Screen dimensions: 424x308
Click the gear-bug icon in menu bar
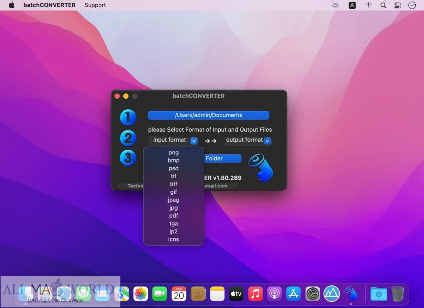pos(335,5)
